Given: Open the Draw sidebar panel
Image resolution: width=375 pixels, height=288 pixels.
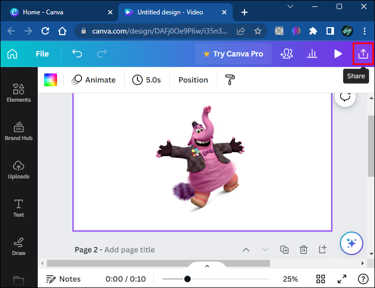Looking at the screenshot, I should point(19,246).
